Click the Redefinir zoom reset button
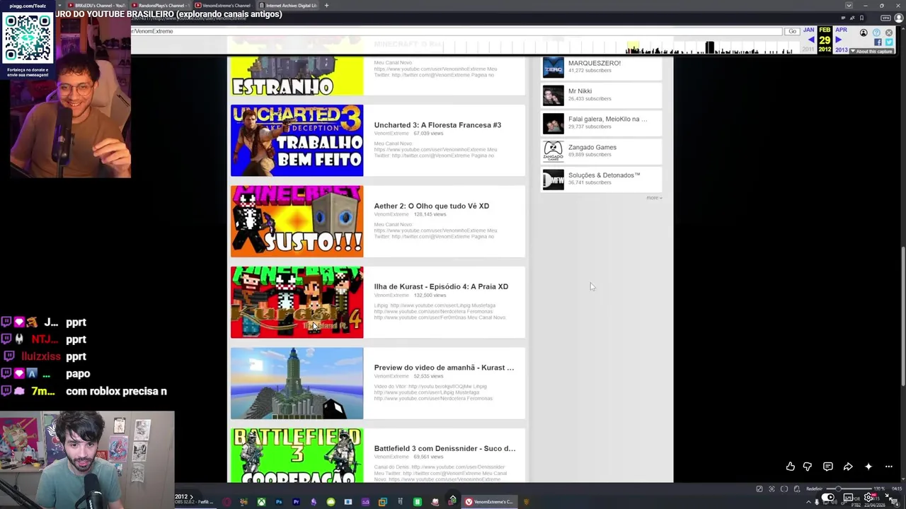 point(814,488)
